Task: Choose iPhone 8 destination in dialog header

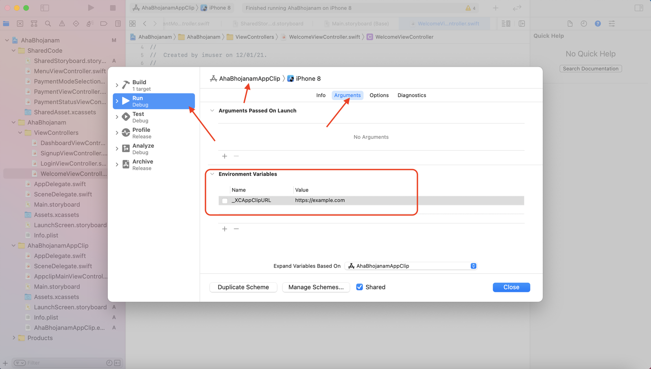Action: tap(304, 79)
